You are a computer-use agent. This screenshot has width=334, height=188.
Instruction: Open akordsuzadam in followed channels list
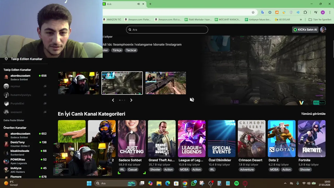click(x=25, y=77)
